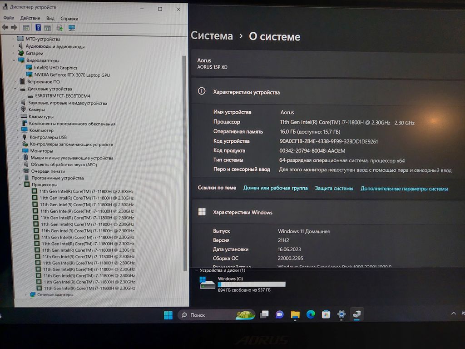Screen dimensions: 465x349
Task: Click the Код устройства value text
Action: (329, 141)
